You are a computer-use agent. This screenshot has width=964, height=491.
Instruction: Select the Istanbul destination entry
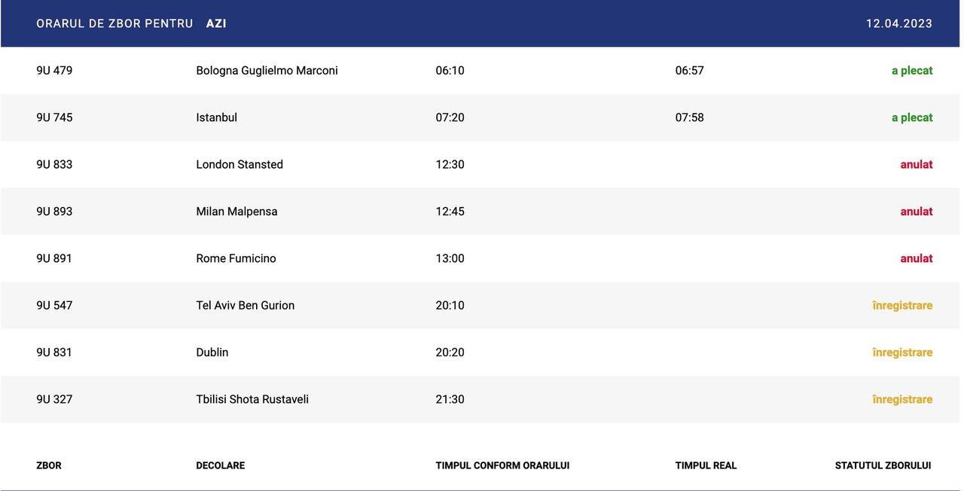[x=216, y=117]
